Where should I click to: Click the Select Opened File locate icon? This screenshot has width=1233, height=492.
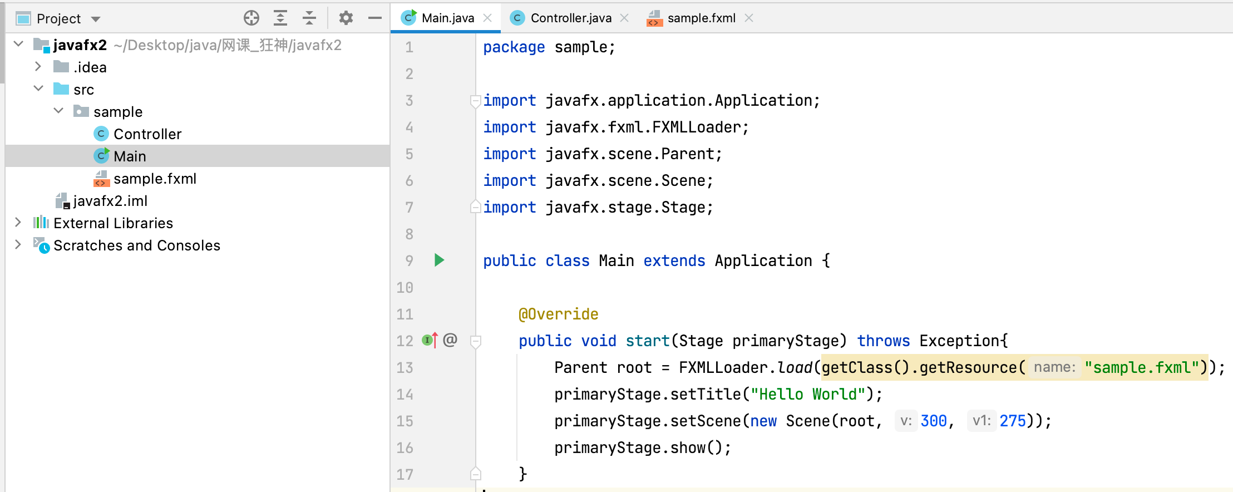coord(251,18)
